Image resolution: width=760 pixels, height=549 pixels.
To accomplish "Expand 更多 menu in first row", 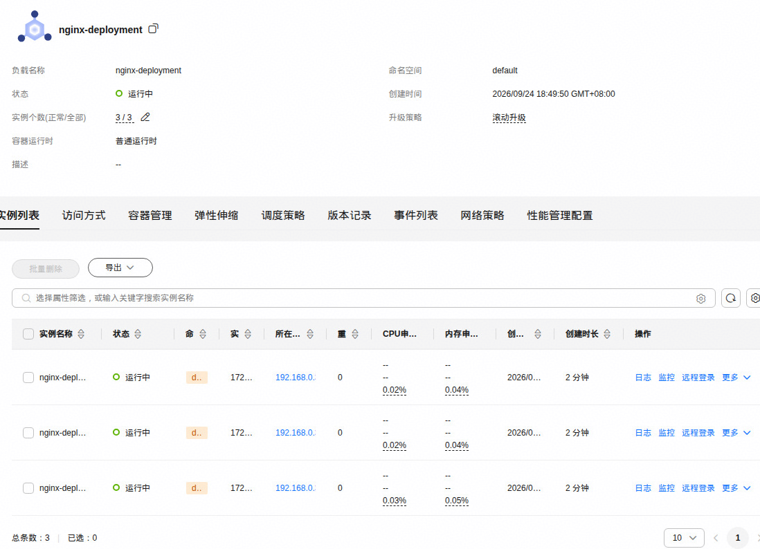I will coord(736,378).
